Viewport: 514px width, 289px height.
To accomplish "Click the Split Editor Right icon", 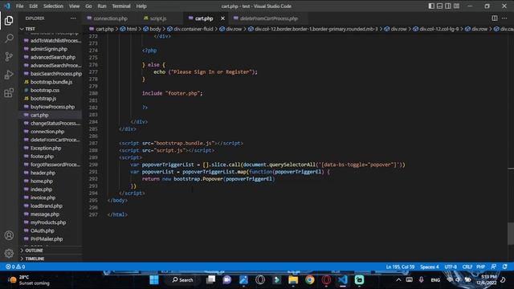I will tap(495, 18).
